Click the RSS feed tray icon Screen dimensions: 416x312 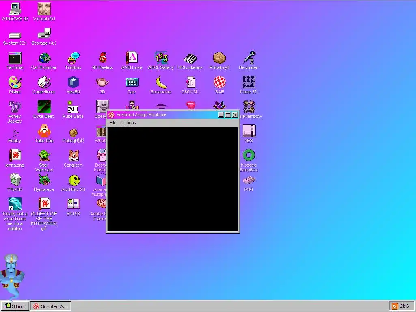394,306
